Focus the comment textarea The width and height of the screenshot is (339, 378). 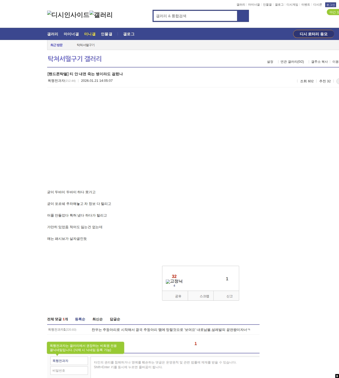pos(175,367)
